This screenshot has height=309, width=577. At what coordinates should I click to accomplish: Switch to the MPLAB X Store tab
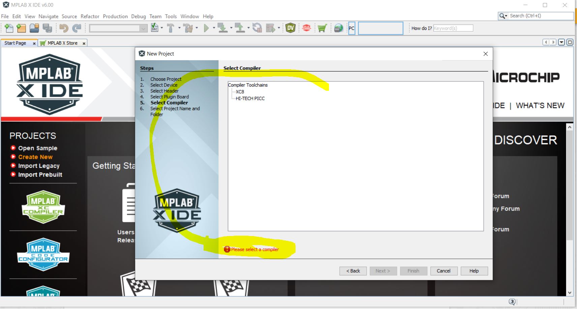(x=62, y=43)
